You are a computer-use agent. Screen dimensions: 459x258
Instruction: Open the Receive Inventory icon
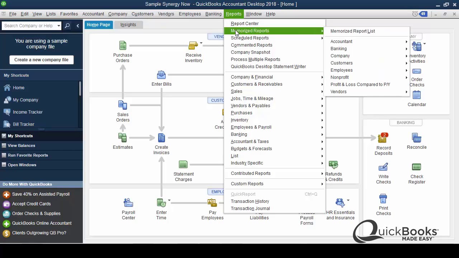coord(193,46)
